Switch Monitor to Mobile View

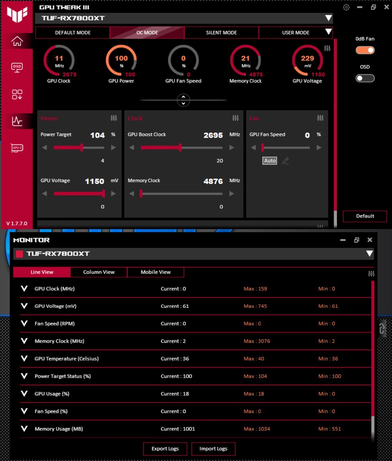156,272
